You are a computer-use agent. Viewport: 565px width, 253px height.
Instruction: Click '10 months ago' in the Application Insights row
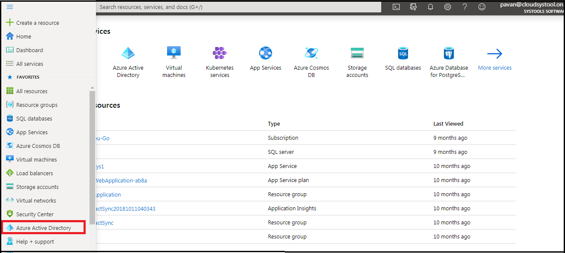click(x=451, y=209)
